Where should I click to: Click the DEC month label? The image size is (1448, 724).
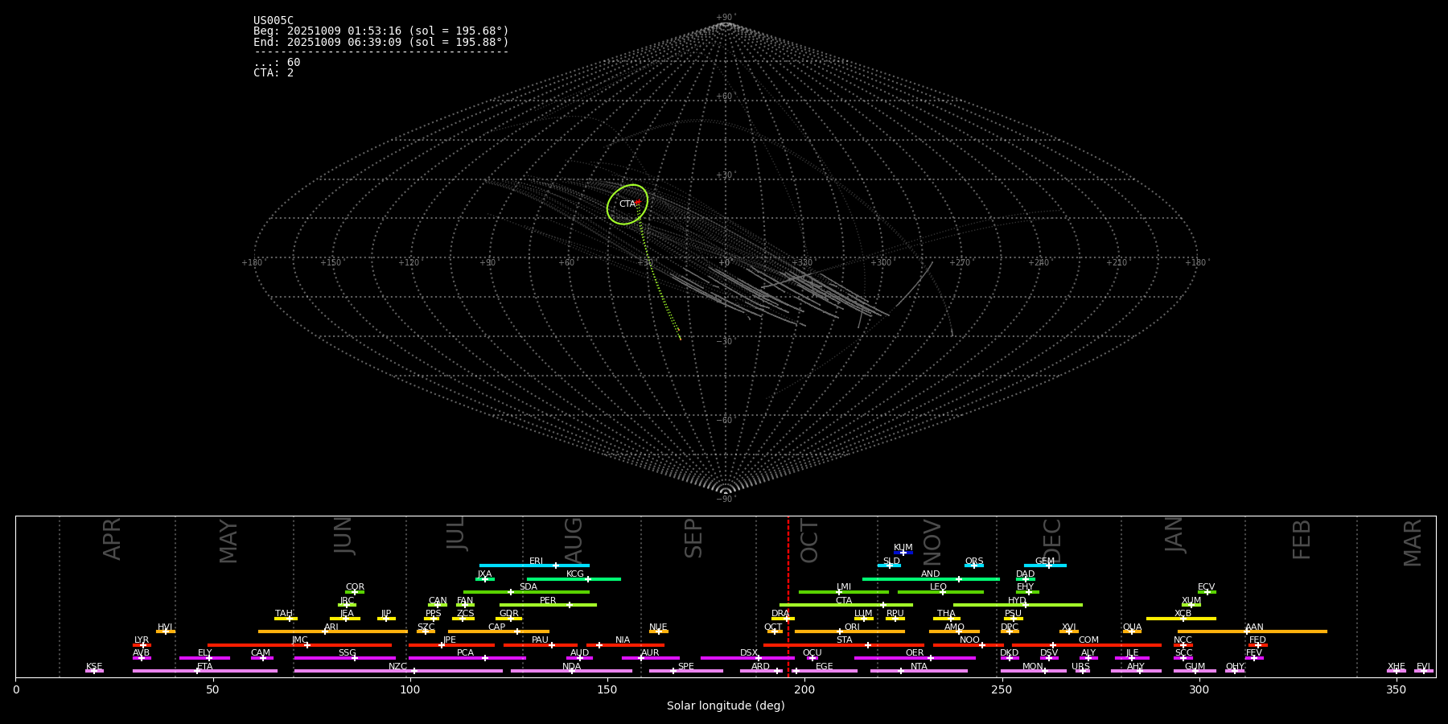1052,541
